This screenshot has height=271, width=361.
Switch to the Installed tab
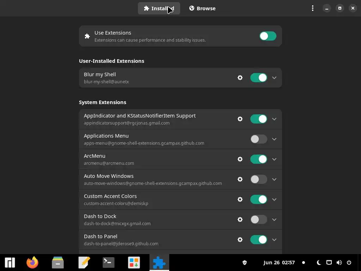[159, 8]
